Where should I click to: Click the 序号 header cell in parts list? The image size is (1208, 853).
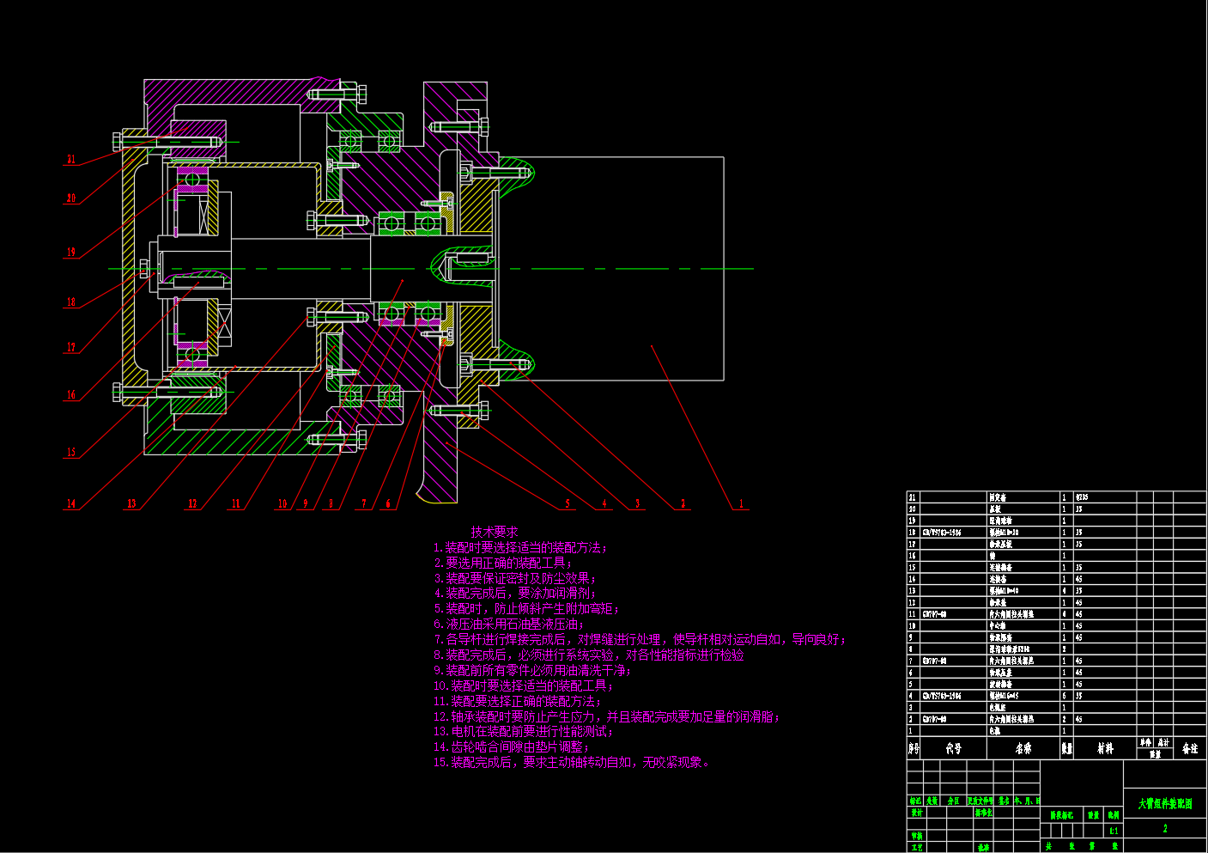pyautogui.click(x=914, y=749)
